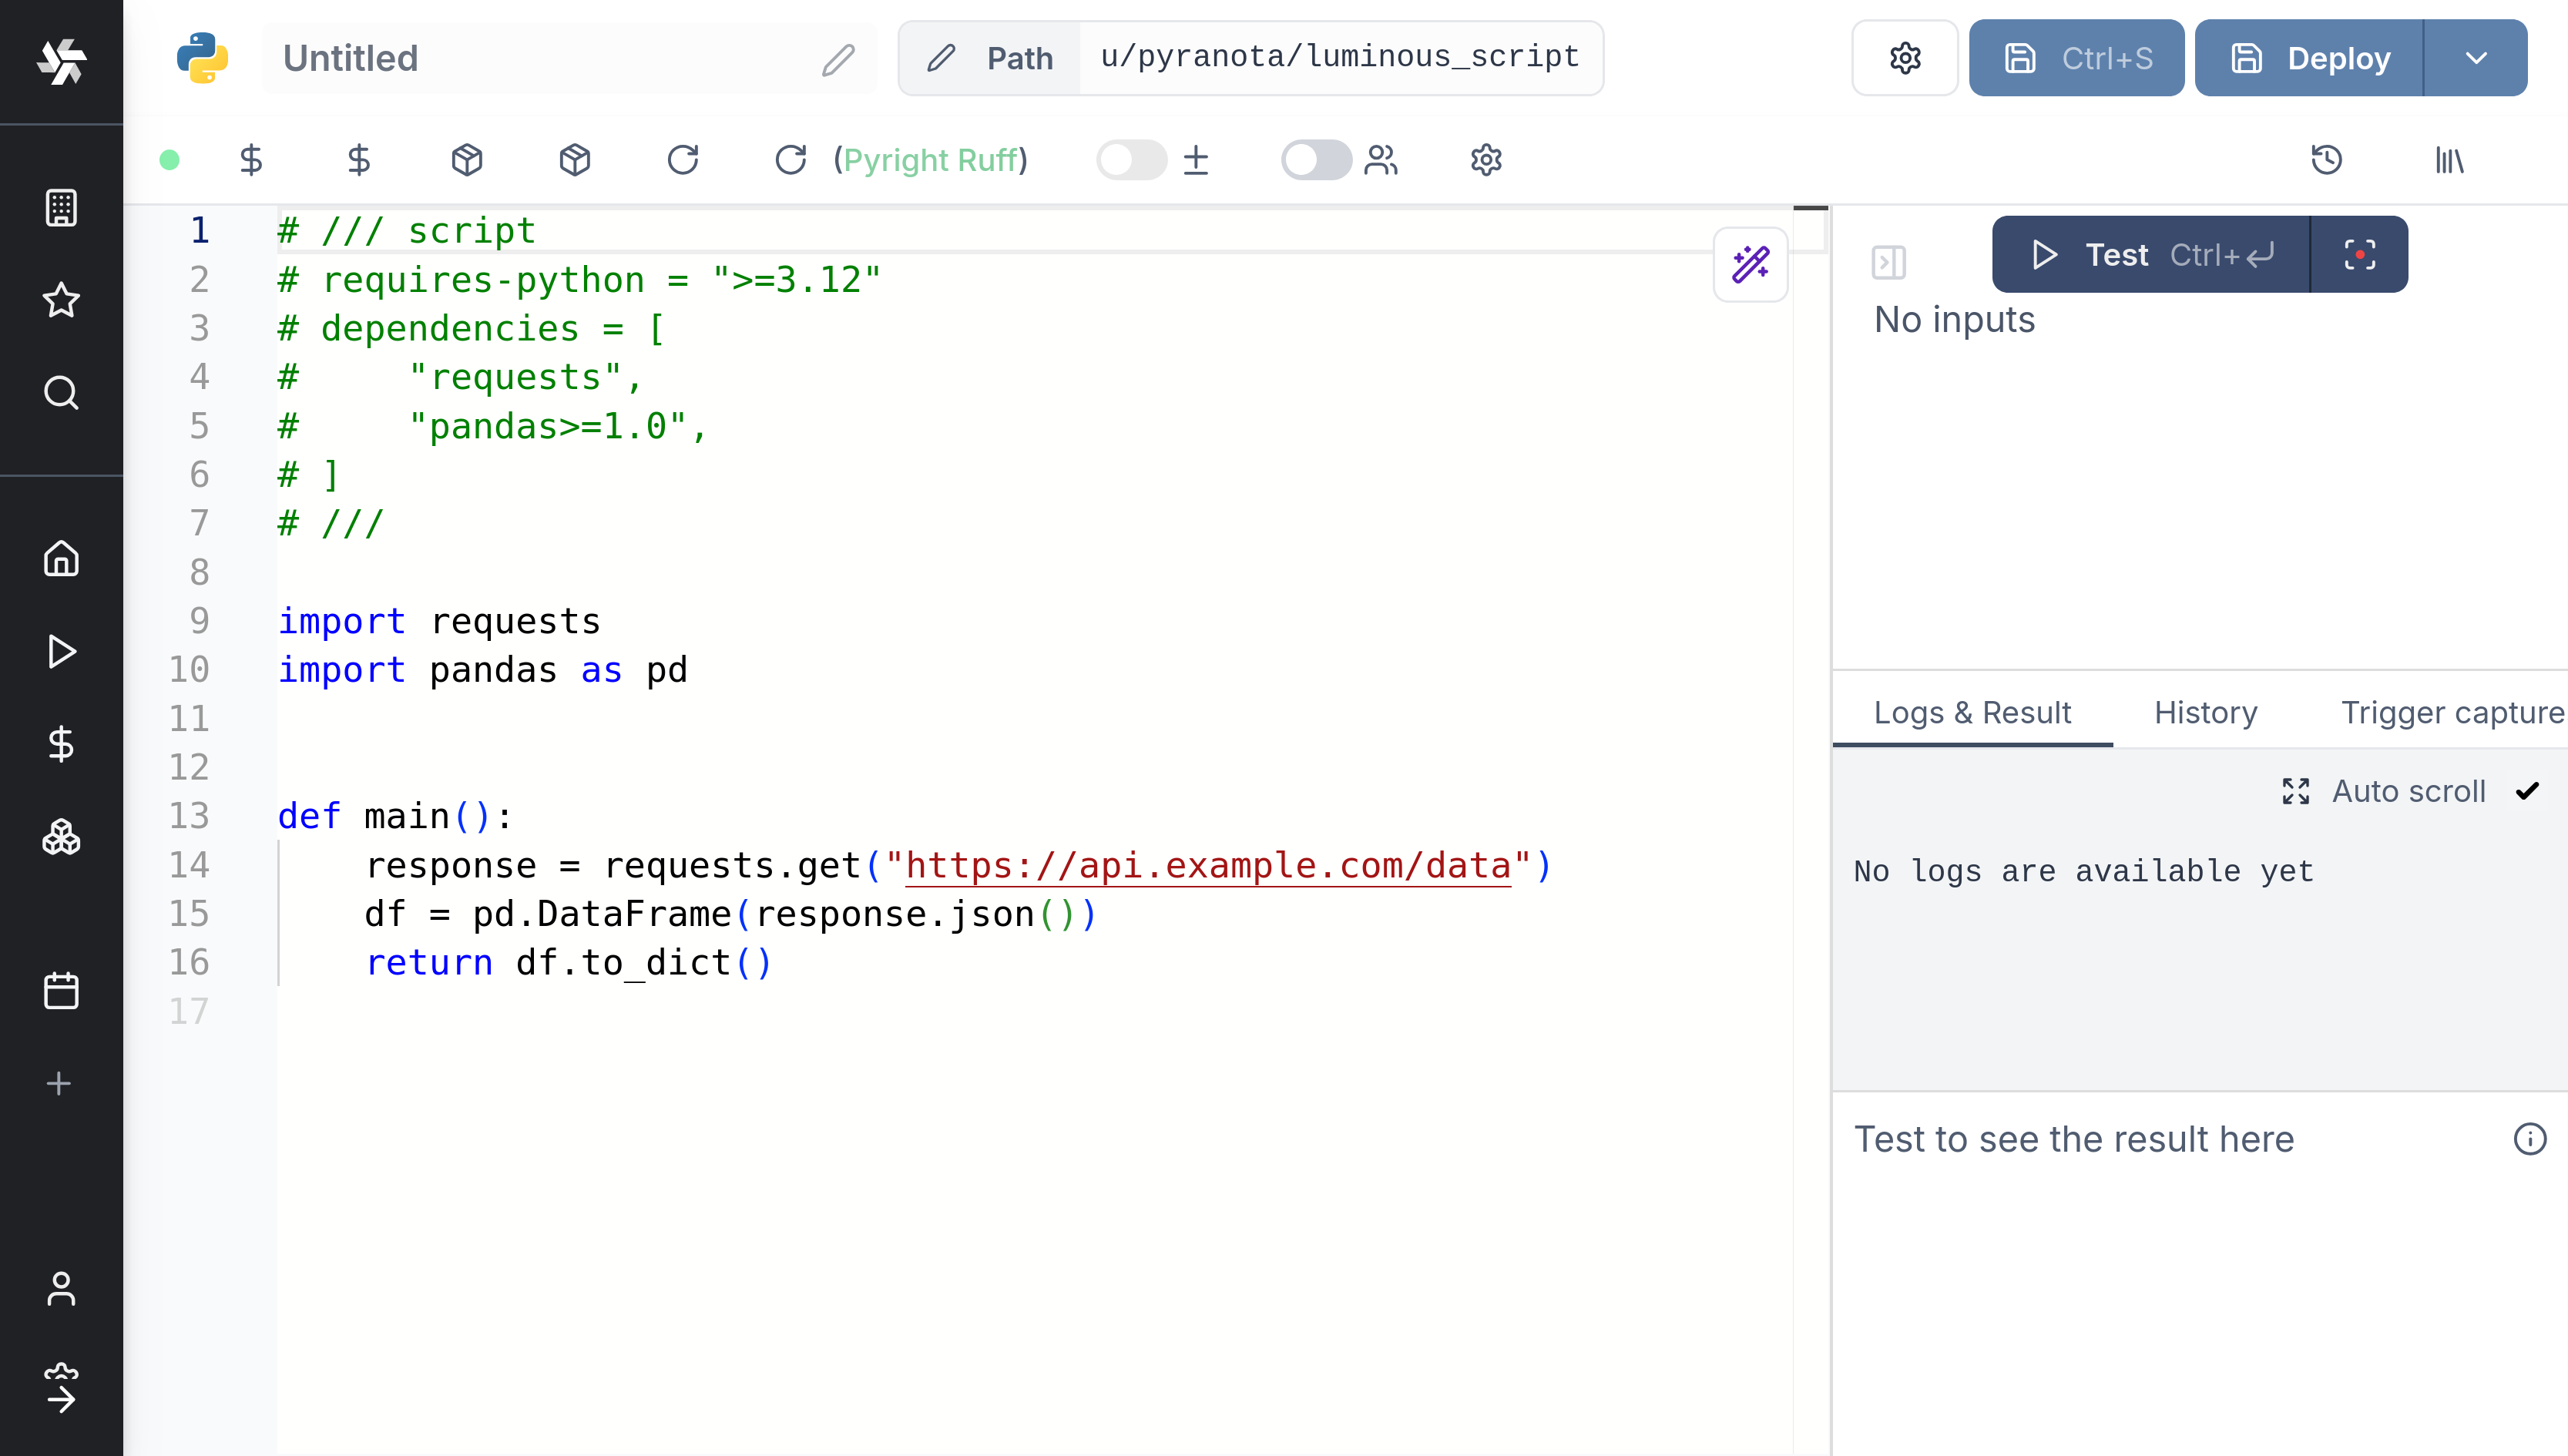Open the favorites star icon in sidebar
The image size is (2568, 1456).
tap(61, 300)
